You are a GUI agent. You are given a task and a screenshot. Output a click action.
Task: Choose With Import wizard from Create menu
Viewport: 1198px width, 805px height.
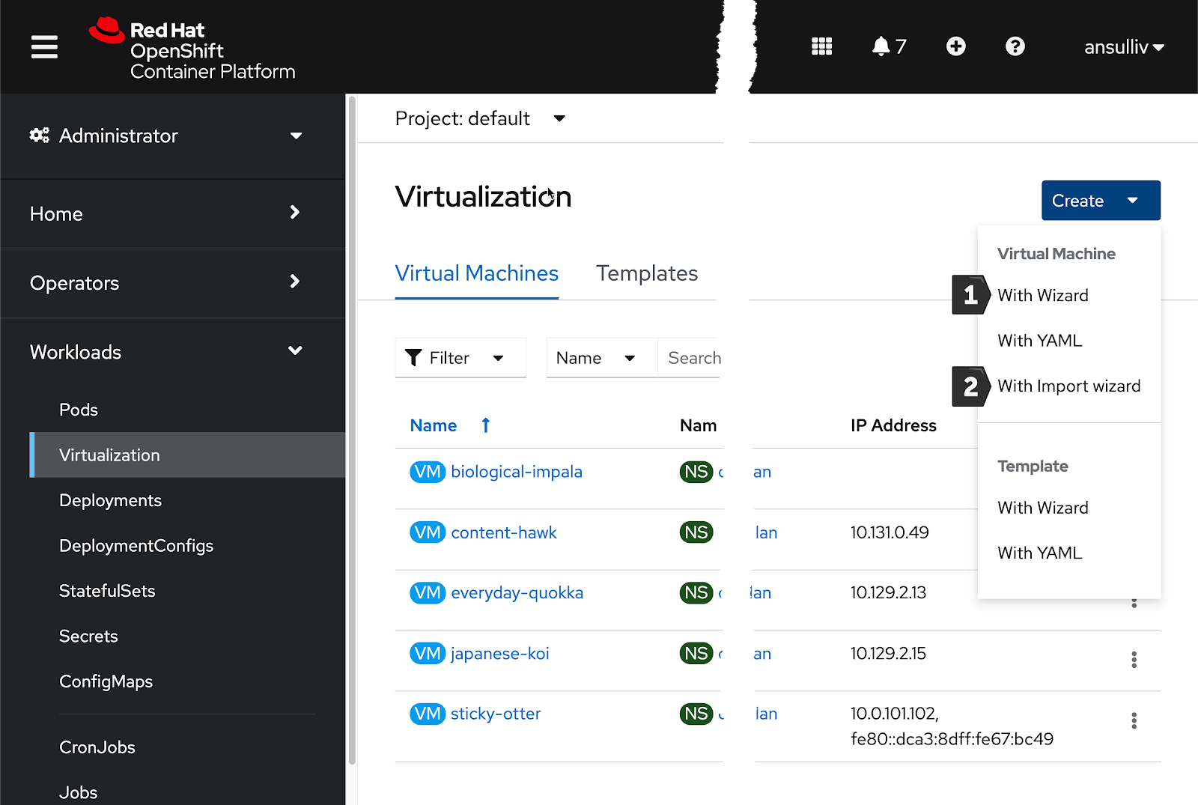(x=1068, y=386)
